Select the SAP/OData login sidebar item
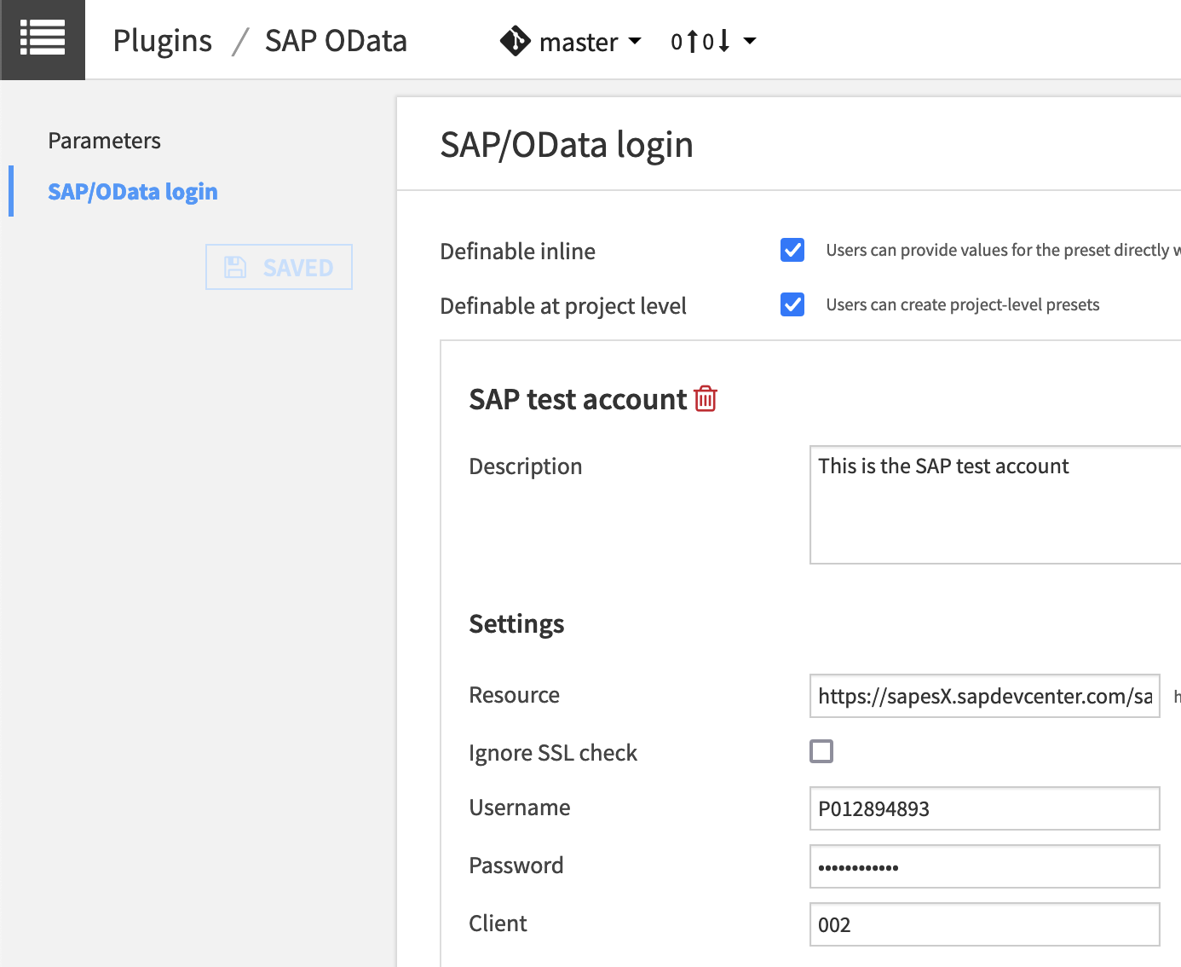 pyautogui.click(x=133, y=192)
